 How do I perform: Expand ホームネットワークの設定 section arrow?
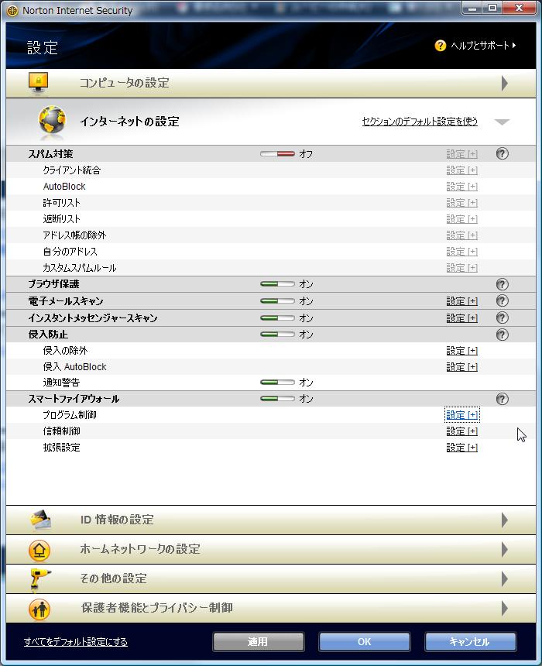[504, 550]
